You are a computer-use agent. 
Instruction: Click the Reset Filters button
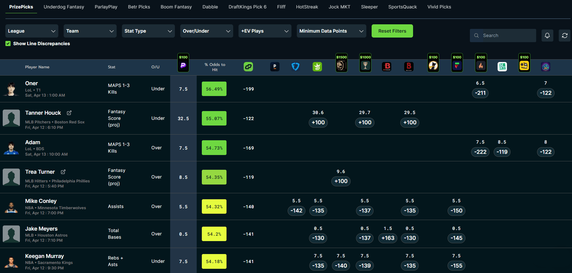(x=392, y=31)
